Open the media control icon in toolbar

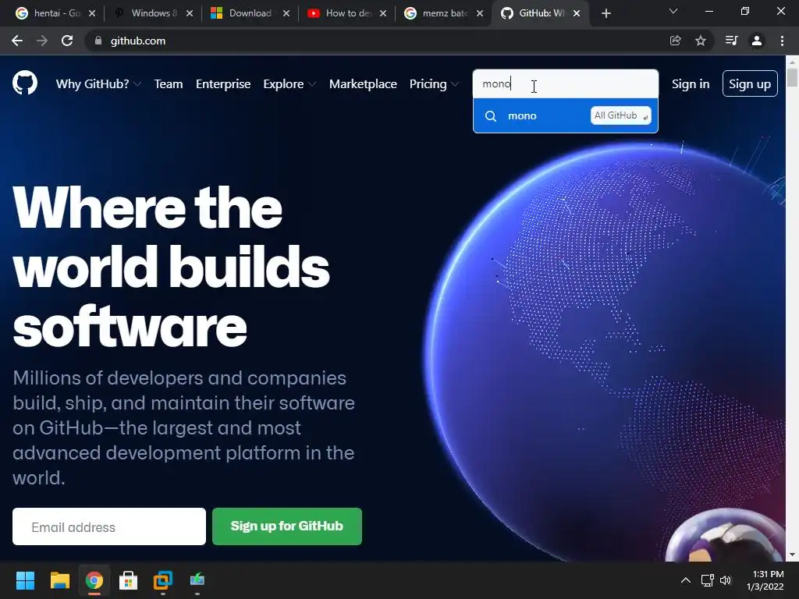[x=731, y=41]
